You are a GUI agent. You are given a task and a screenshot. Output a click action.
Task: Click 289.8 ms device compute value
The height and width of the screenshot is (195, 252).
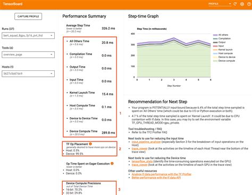click(108, 133)
